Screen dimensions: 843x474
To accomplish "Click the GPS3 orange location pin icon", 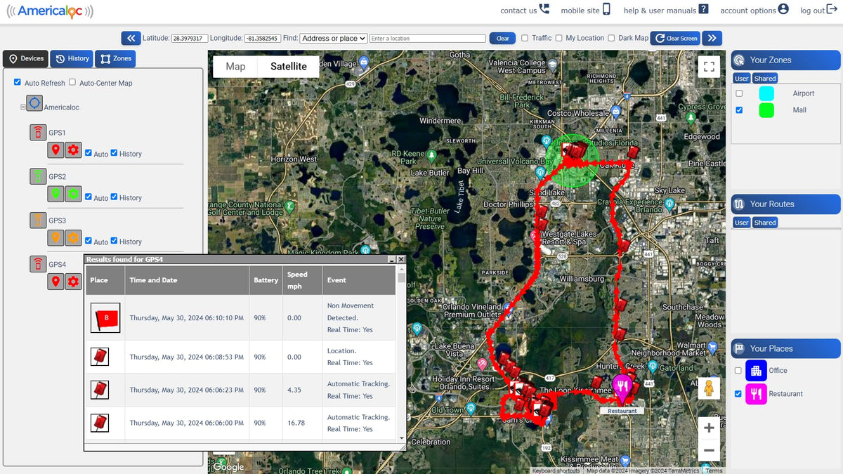I will tap(56, 238).
